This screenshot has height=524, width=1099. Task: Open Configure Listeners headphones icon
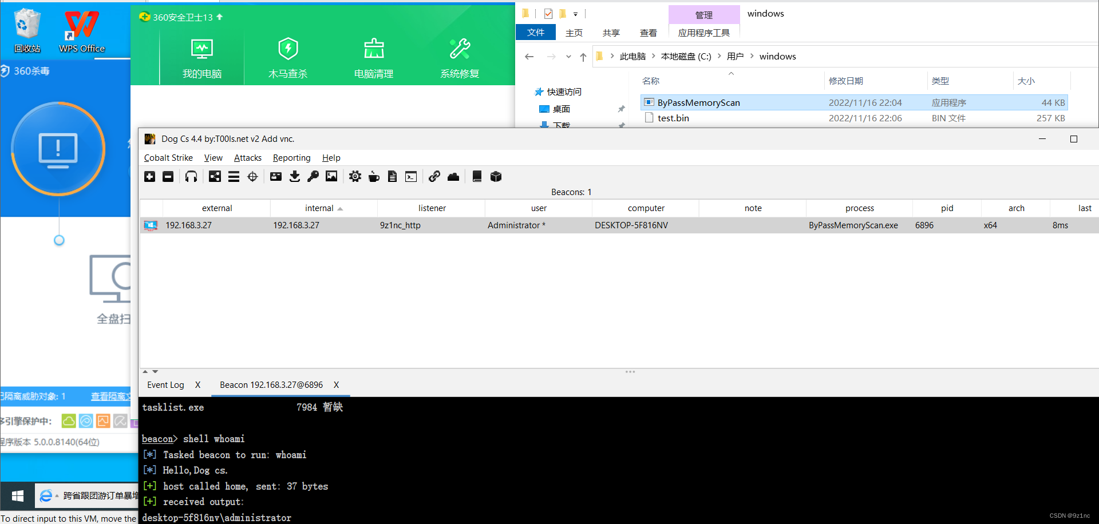[191, 177]
